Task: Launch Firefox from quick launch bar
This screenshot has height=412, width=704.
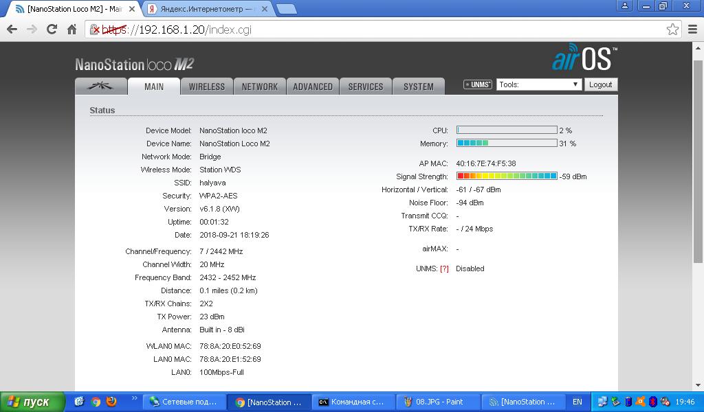Action: tap(111, 402)
